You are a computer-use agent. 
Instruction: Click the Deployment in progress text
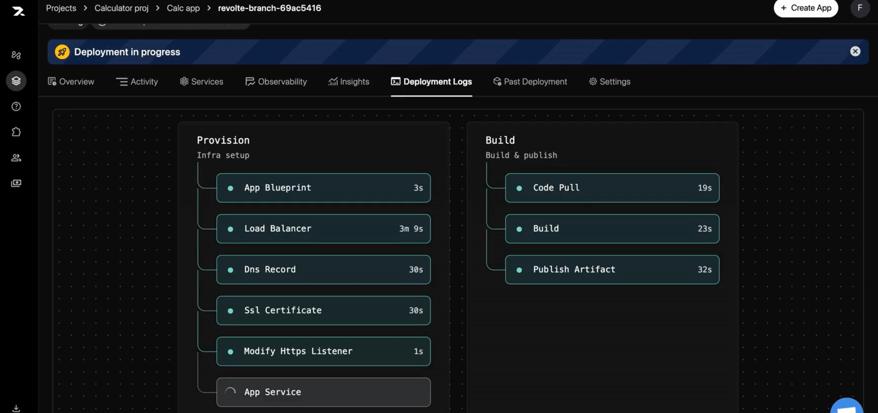[x=127, y=52]
